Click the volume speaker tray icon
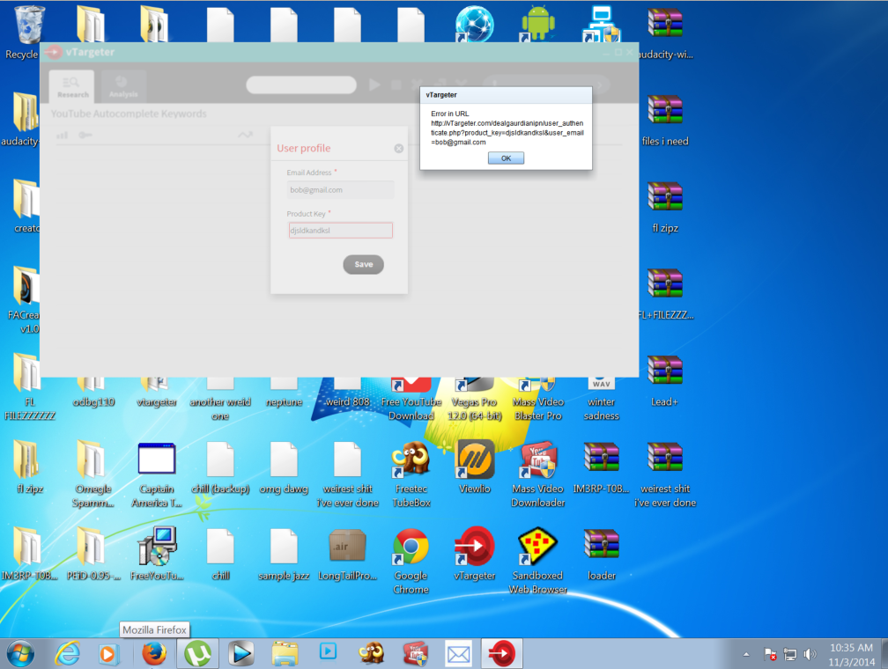Screen dimensions: 888x669 [810, 654]
